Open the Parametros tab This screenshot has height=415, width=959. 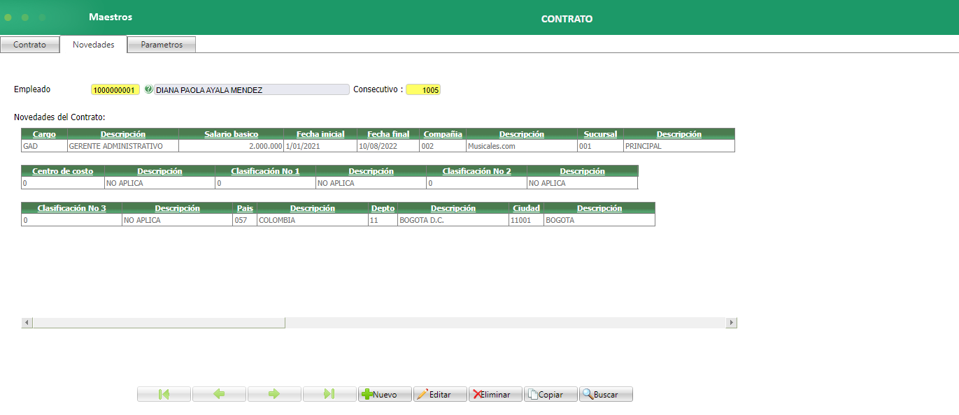pos(162,45)
